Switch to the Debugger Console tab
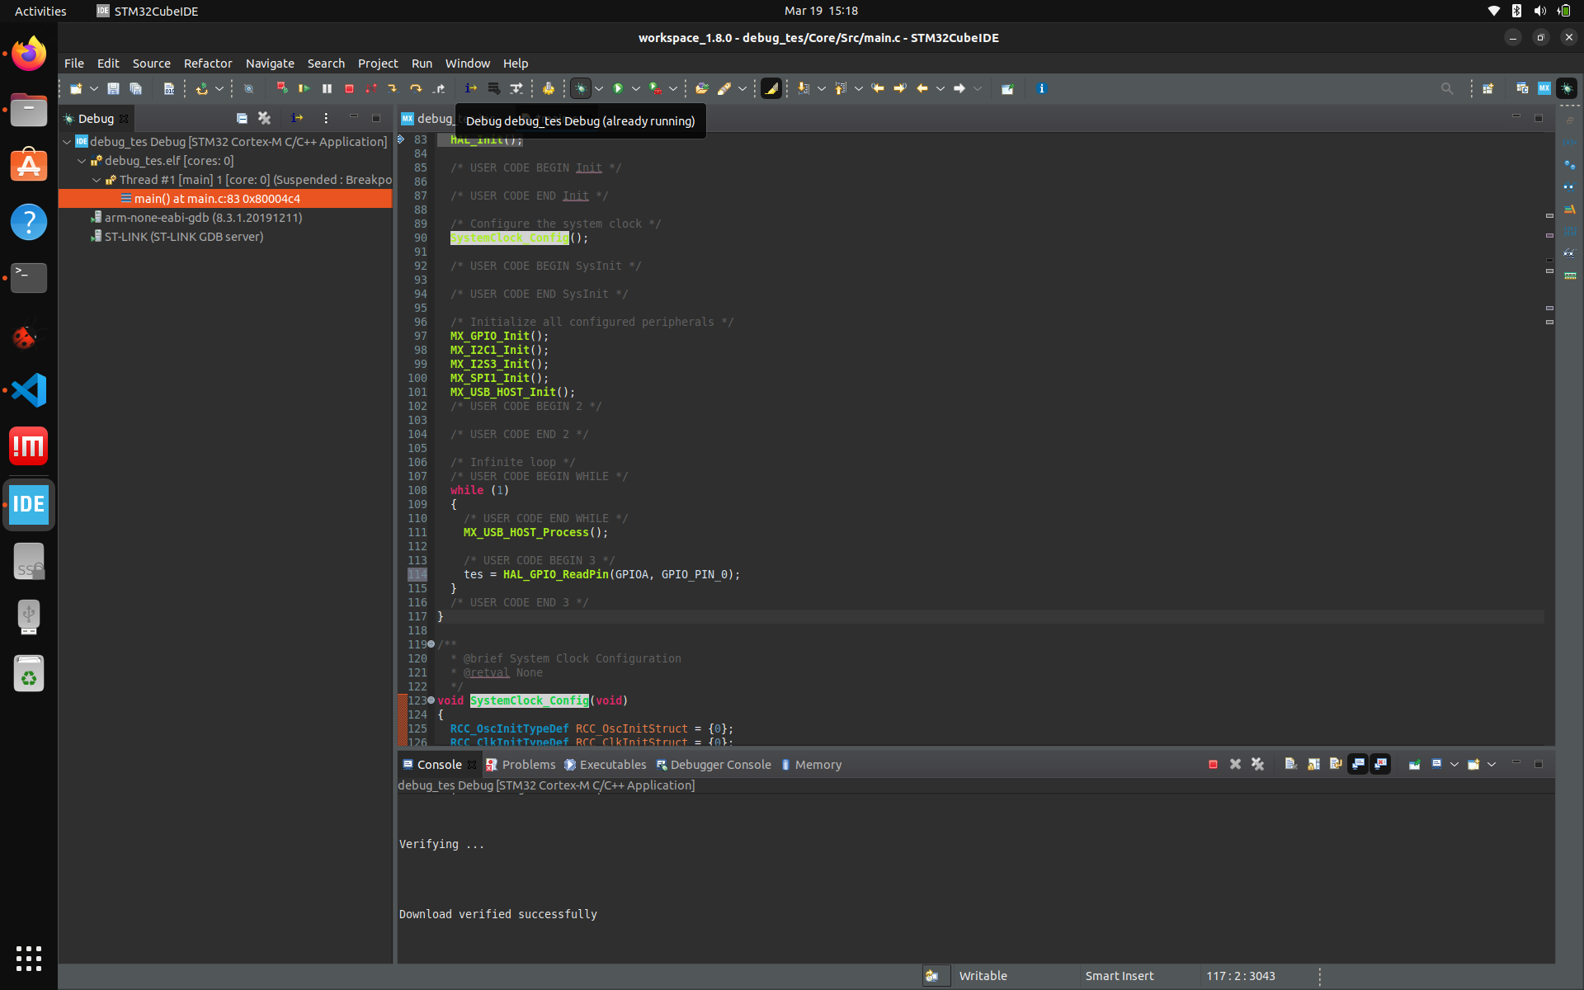Screen dimensions: 1584x990 (x=714, y=765)
